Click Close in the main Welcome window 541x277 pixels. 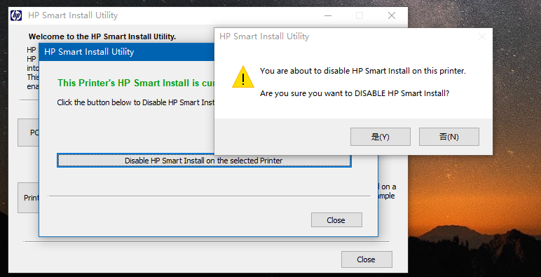[367, 259]
